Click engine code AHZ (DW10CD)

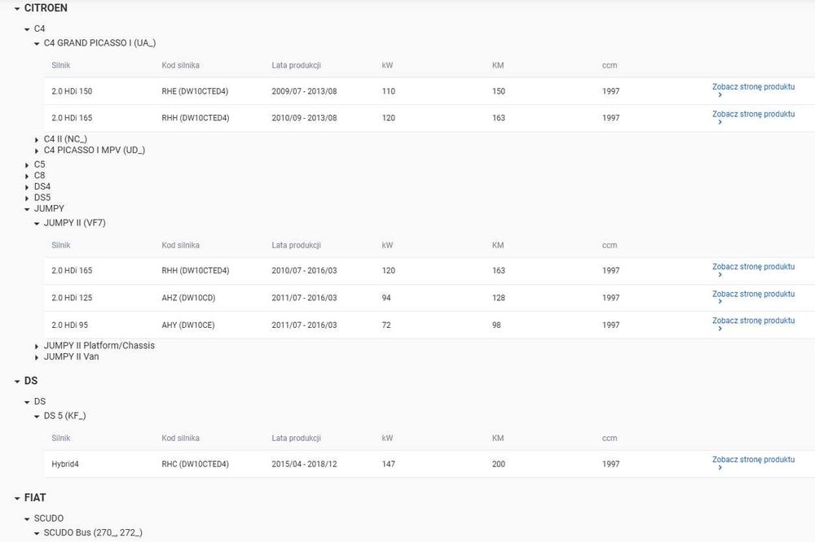coord(188,298)
